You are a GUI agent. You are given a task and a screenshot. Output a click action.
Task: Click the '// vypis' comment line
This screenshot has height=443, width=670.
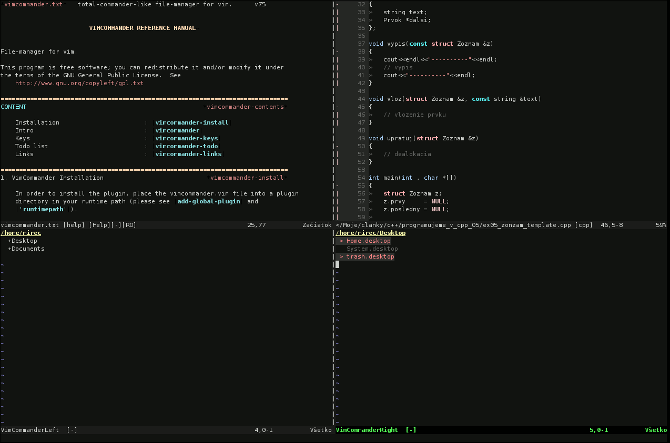398,67
